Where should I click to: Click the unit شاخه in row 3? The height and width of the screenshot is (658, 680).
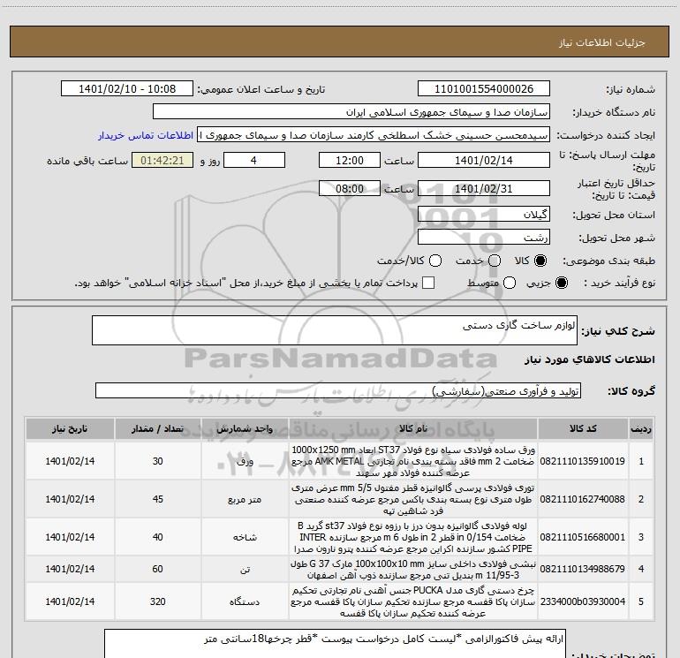tap(245, 537)
